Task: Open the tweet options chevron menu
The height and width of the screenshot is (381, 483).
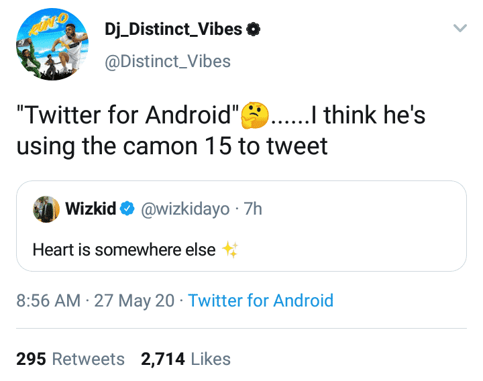Action: tap(460, 29)
